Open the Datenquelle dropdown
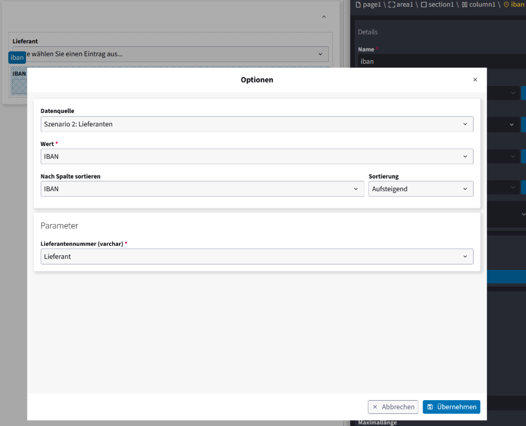The height and width of the screenshot is (426, 526). pyautogui.click(x=257, y=124)
